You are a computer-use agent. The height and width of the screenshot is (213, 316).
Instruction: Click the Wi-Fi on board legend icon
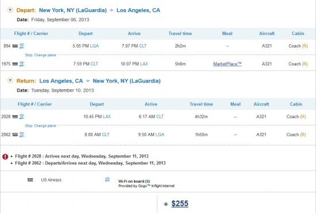click(x=107, y=179)
